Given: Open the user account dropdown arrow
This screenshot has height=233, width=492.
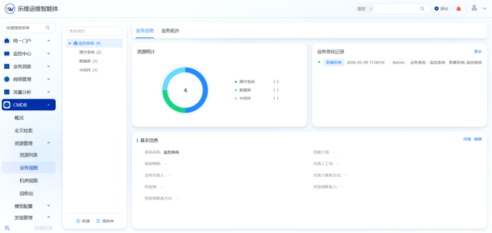Looking at the screenshot, I should click(484, 9).
